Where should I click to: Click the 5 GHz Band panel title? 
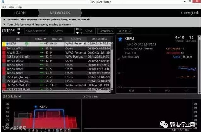pos(91,96)
